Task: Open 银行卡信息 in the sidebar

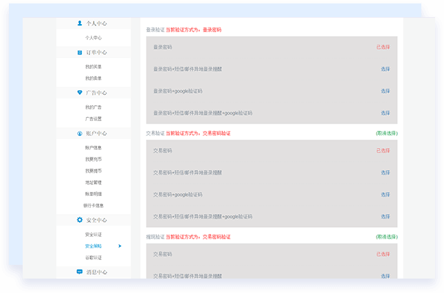Action: click(93, 206)
